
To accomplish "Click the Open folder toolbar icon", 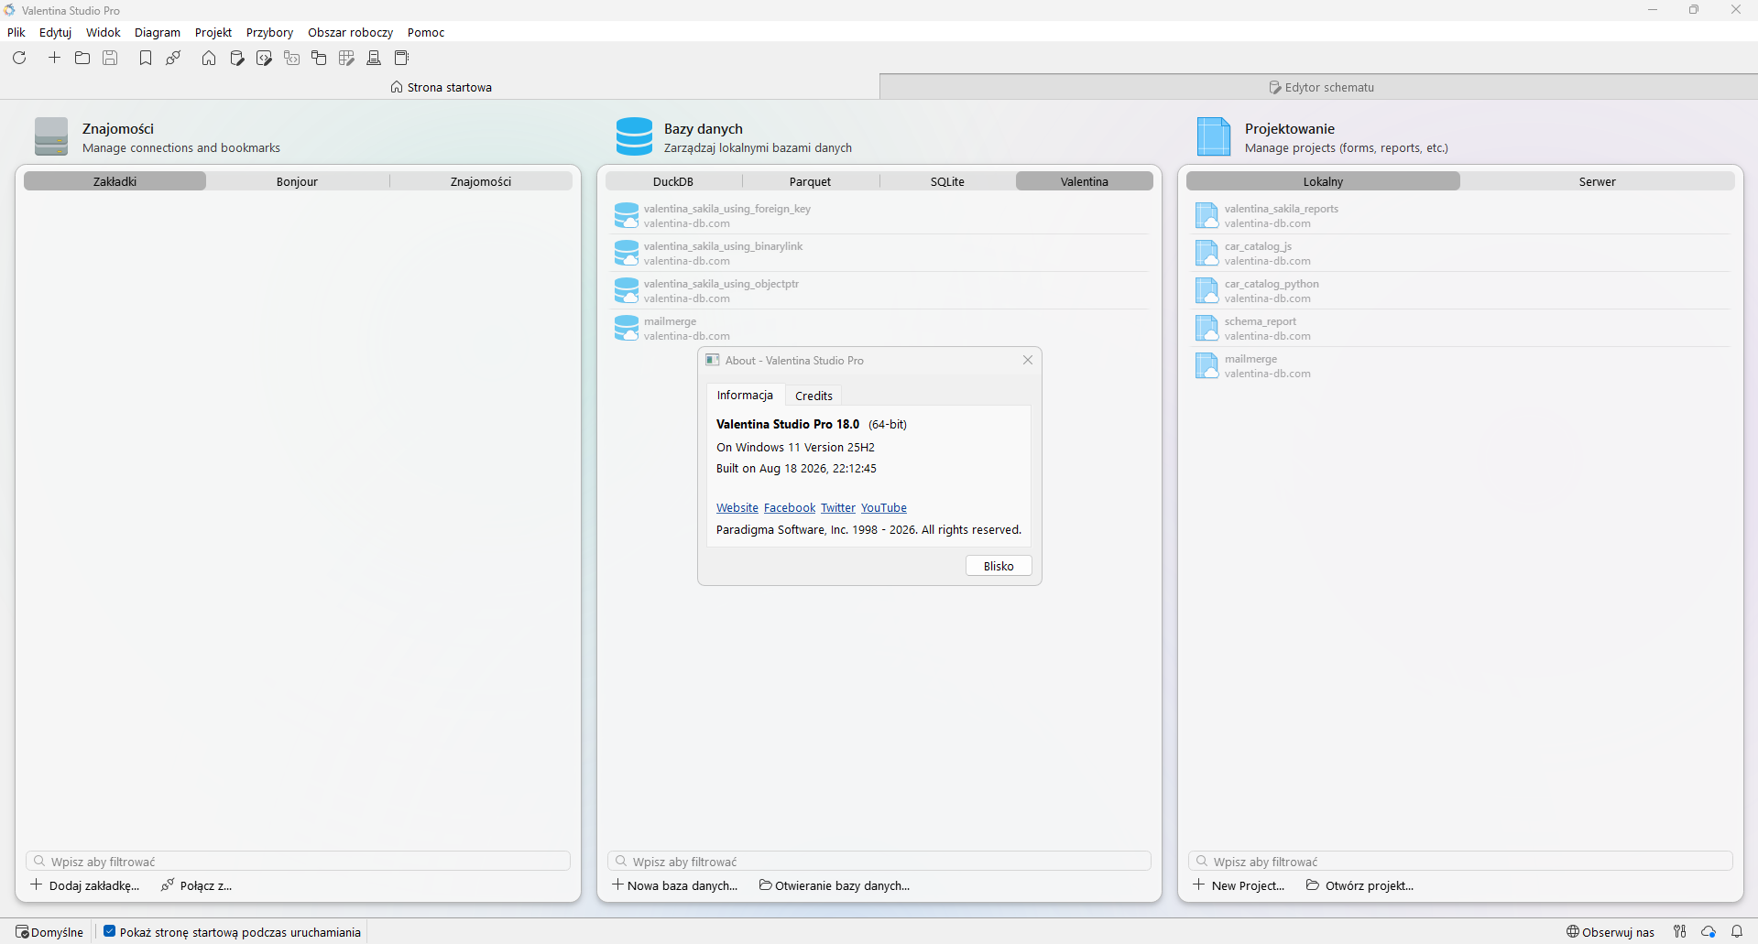I will click(x=82, y=58).
